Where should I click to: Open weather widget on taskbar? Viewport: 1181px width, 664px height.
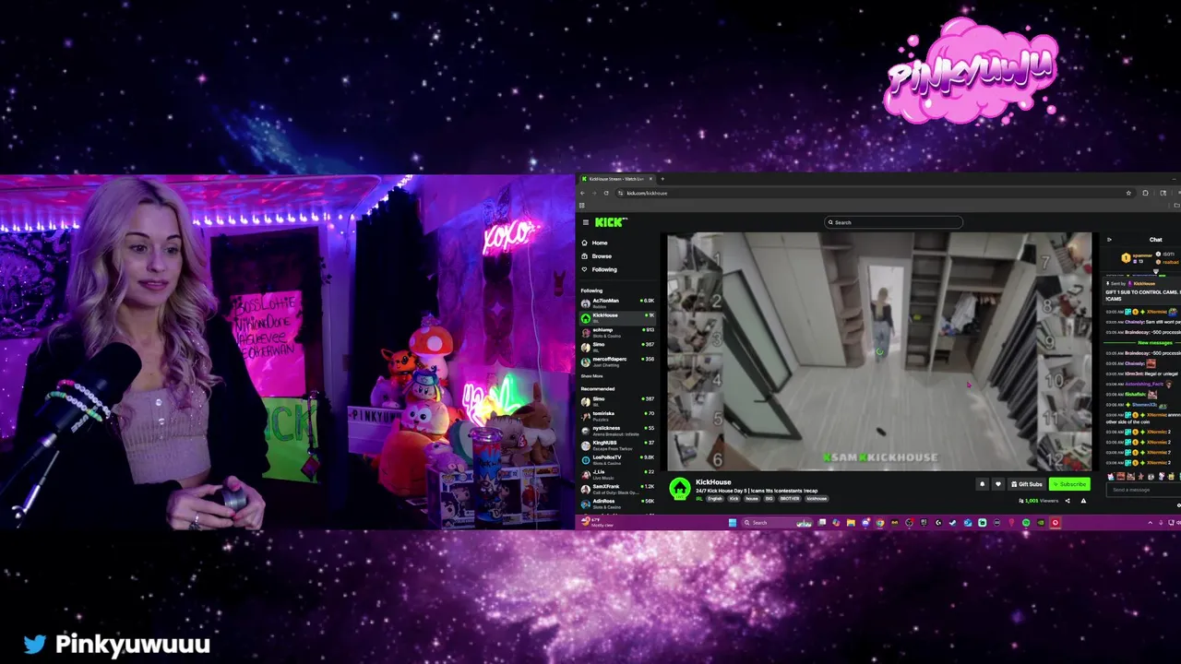coord(596,523)
